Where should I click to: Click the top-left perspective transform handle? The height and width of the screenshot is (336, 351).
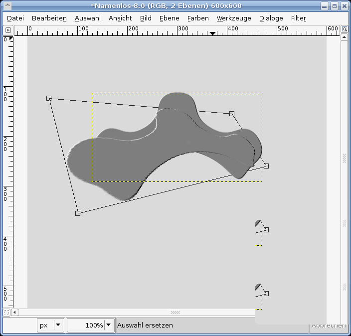pos(49,98)
